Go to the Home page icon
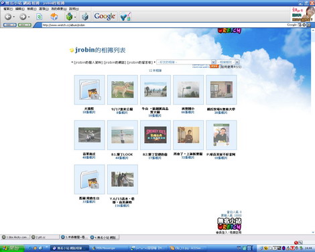This screenshot has width=315, height=252. click(54, 17)
